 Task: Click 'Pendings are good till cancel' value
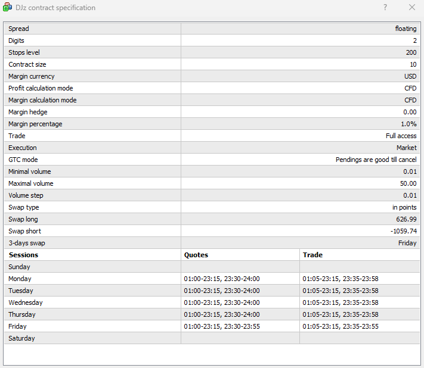click(x=376, y=160)
